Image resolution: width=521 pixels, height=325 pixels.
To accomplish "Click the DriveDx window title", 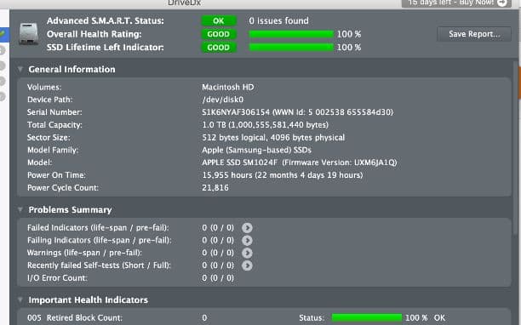I will (185, 3).
